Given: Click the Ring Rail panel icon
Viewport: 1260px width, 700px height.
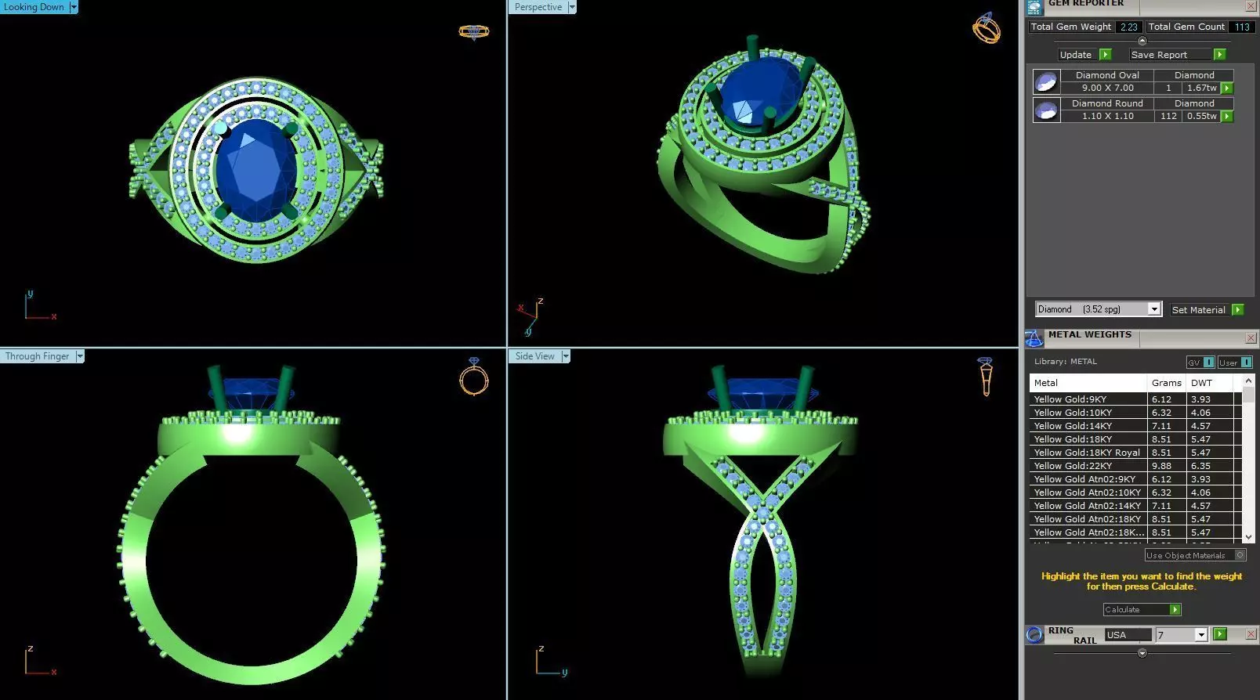Looking at the screenshot, I should 1034,635.
